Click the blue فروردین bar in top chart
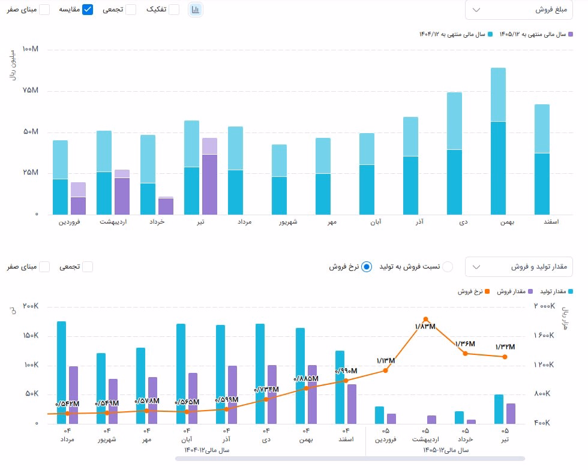This screenshot has width=588, height=470. click(60, 177)
